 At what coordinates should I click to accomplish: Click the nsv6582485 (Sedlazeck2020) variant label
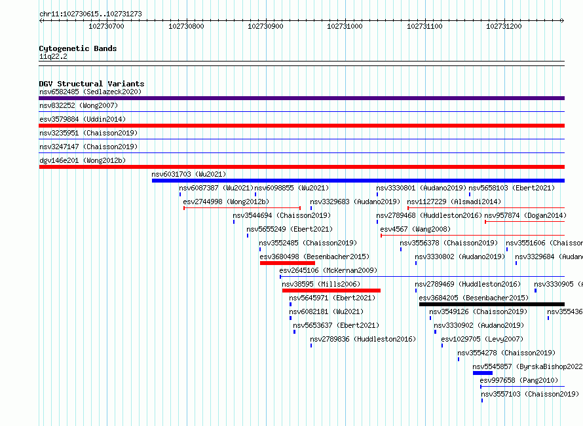pos(90,92)
